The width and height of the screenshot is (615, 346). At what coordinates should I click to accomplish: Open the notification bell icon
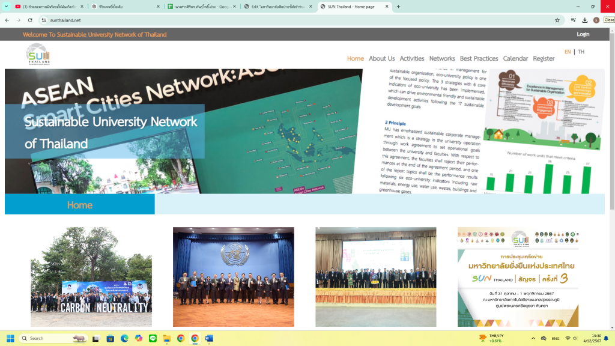pyautogui.click(x=607, y=338)
